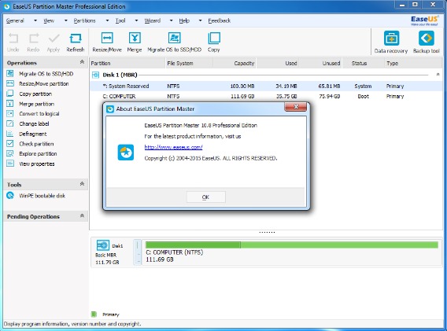447x331 pixels.
Task: Collapse the Pending Operations panel
Action: point(82,216)
